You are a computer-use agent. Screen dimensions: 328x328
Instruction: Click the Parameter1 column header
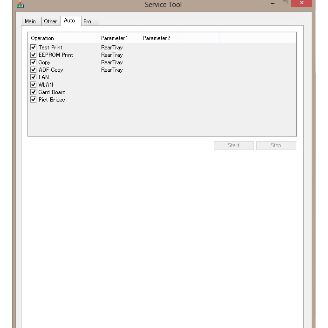click(x=119, y=38)
